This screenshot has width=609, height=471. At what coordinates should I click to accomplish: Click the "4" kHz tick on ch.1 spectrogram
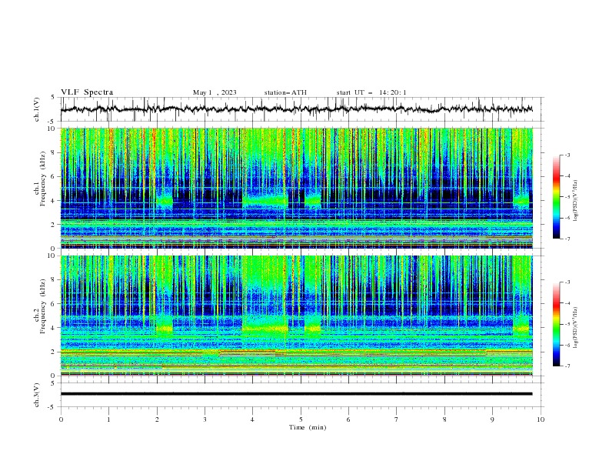point(54,201)
